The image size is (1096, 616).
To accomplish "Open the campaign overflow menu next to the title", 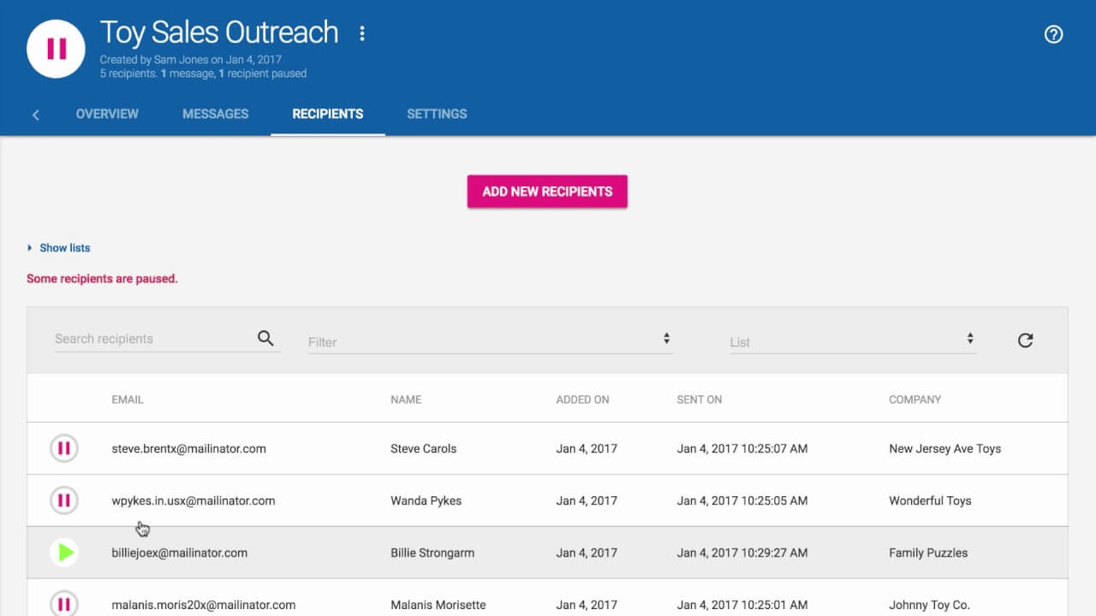I will [361, 33].
